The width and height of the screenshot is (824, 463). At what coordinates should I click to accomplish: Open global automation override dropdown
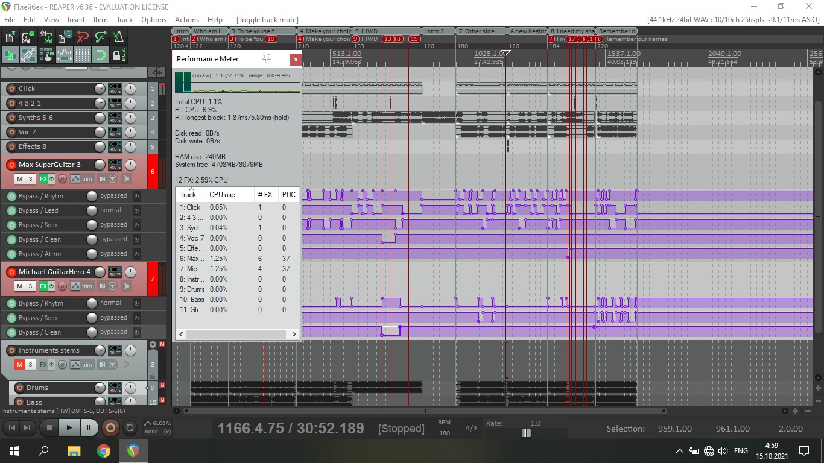pyautogui.click(x=167, y=432)
